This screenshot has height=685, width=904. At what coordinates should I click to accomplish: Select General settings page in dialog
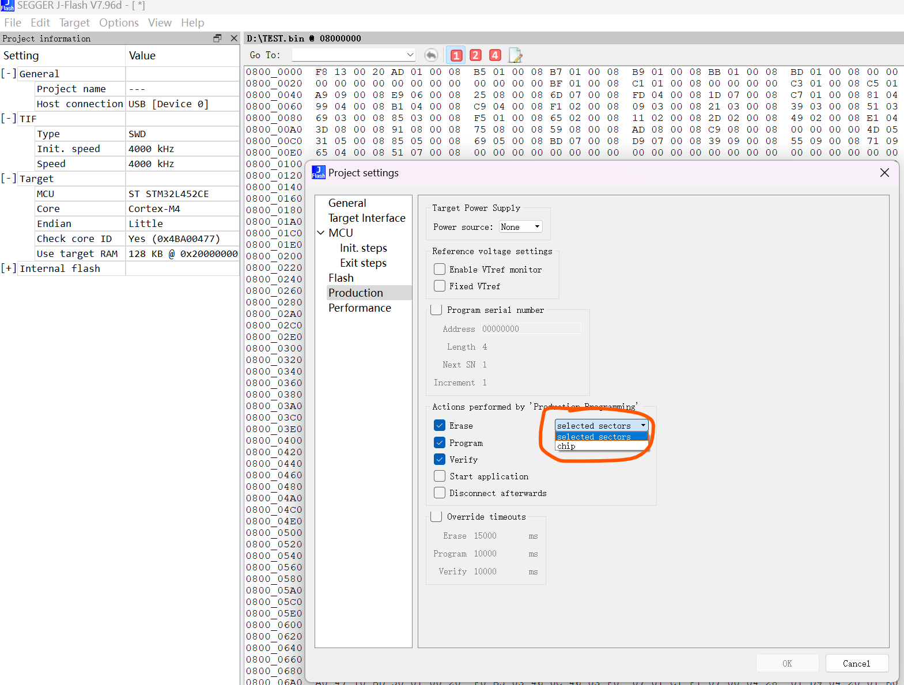[347, 203]
